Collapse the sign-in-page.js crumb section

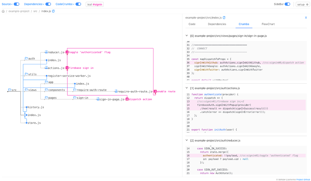[186, 36]
